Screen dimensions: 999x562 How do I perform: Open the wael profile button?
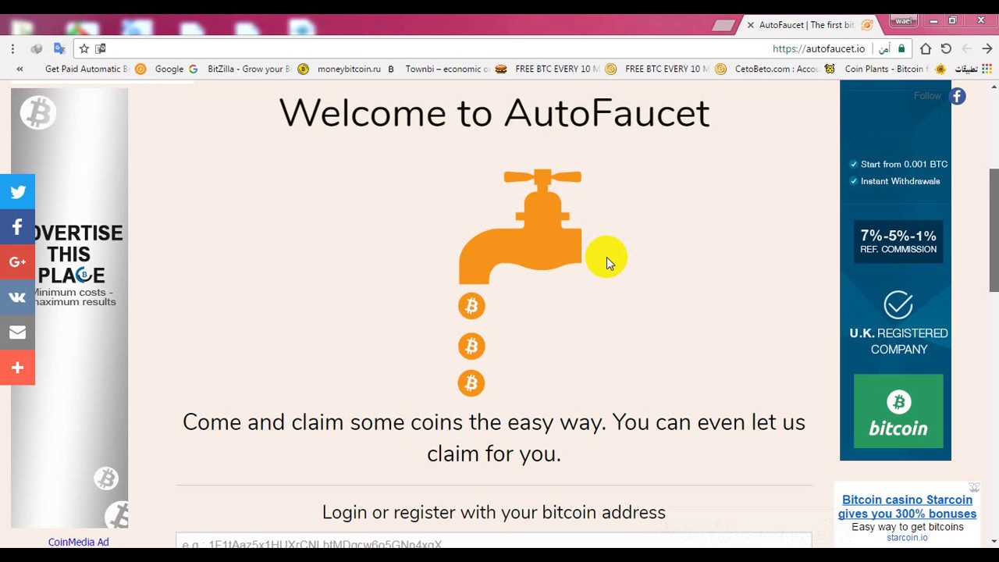[x=904, y=21]
